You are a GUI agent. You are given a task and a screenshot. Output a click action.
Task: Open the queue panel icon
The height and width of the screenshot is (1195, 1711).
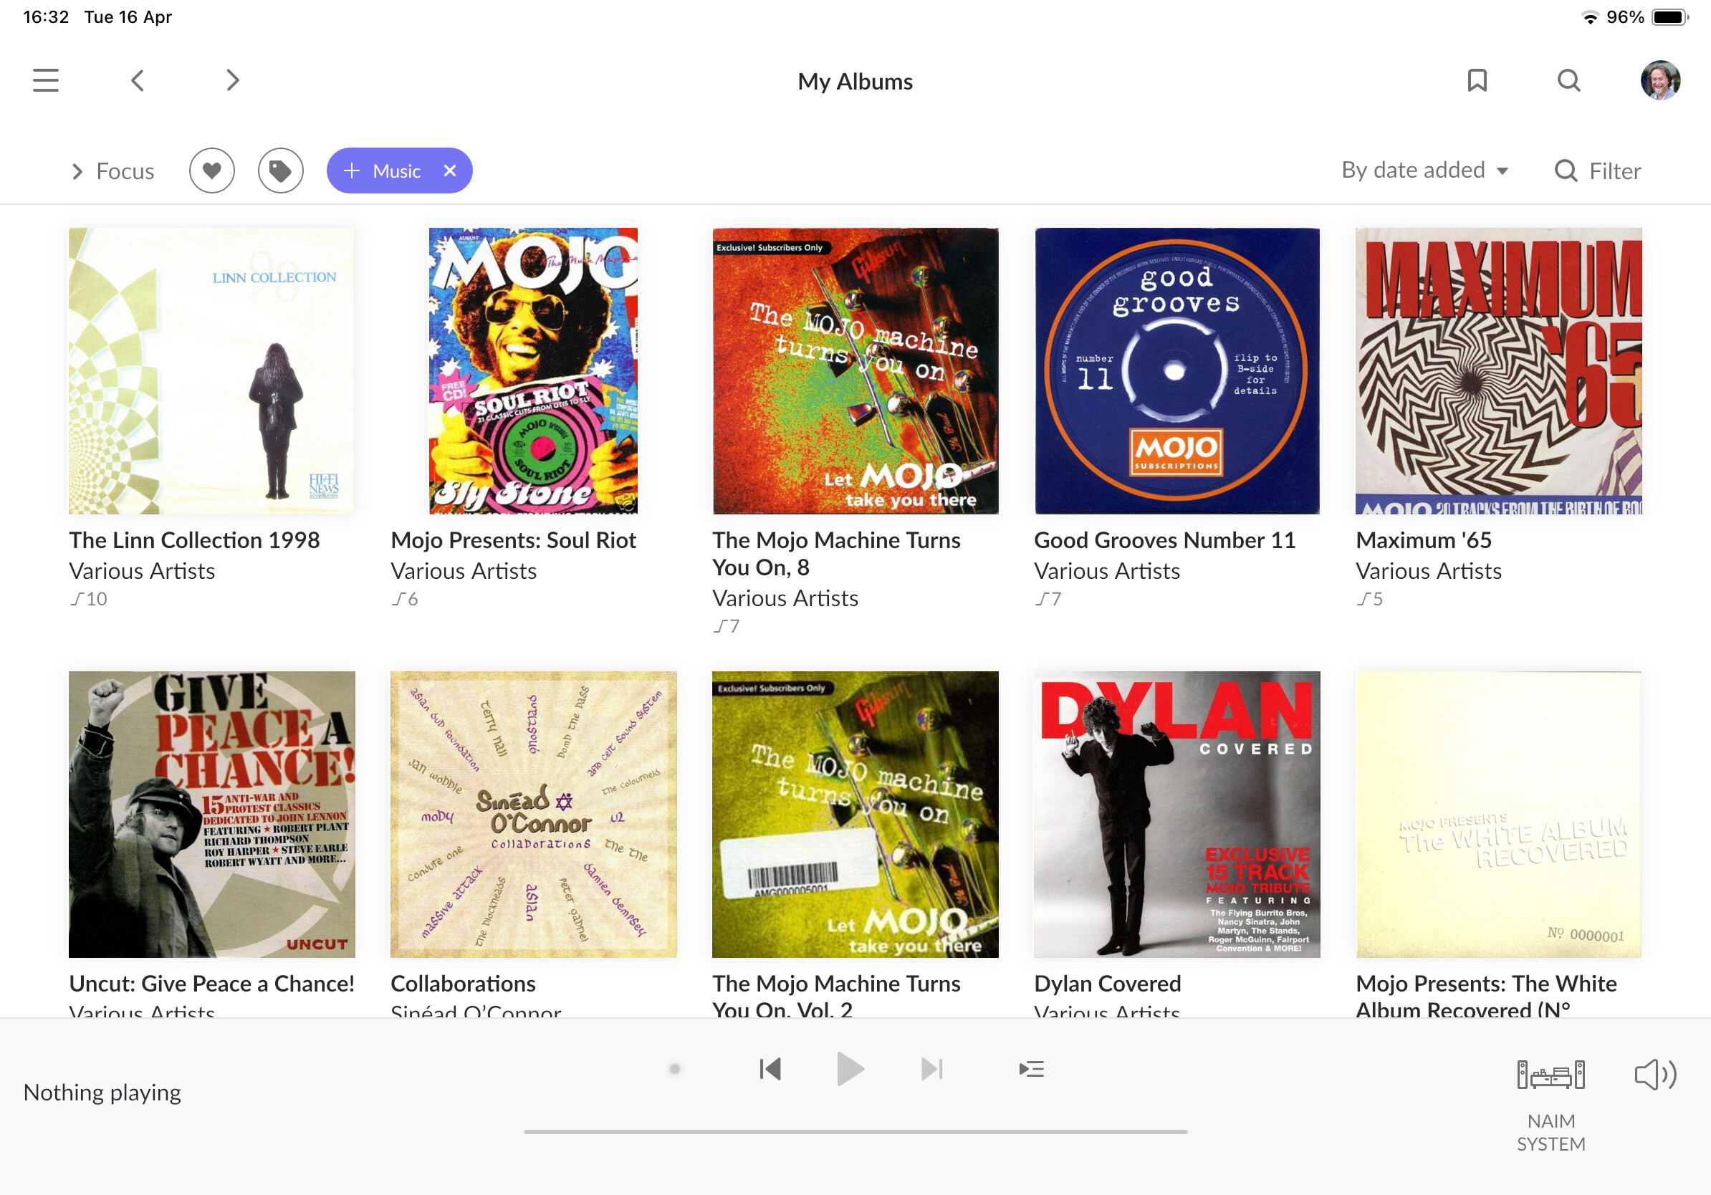(1032, 1067)
